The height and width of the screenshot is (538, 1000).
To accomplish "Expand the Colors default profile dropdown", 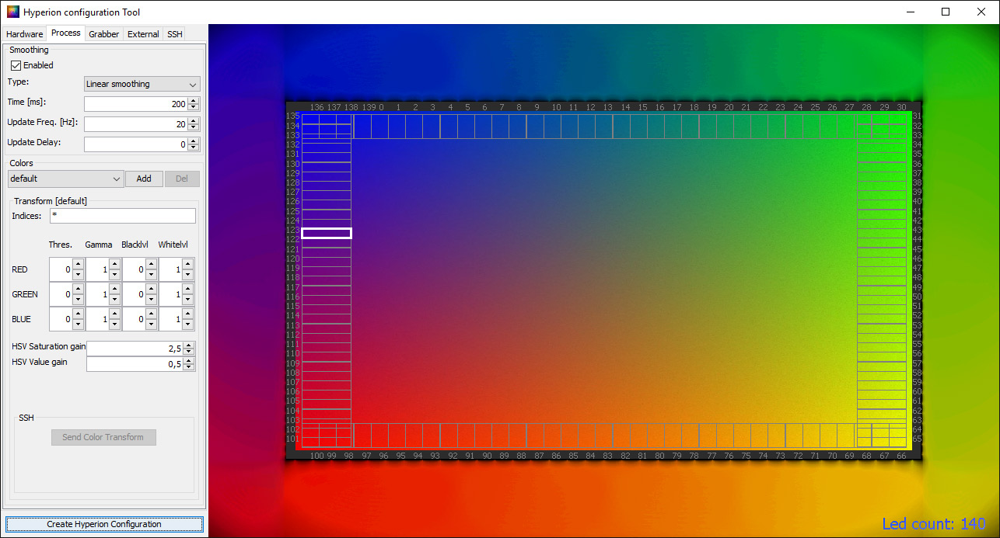I will click(65, 179).
